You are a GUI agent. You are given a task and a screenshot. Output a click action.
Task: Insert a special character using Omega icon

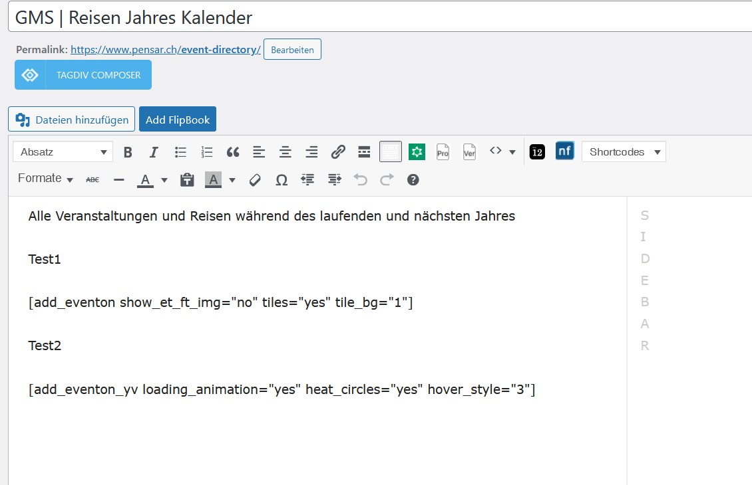[x=282, y=180]
